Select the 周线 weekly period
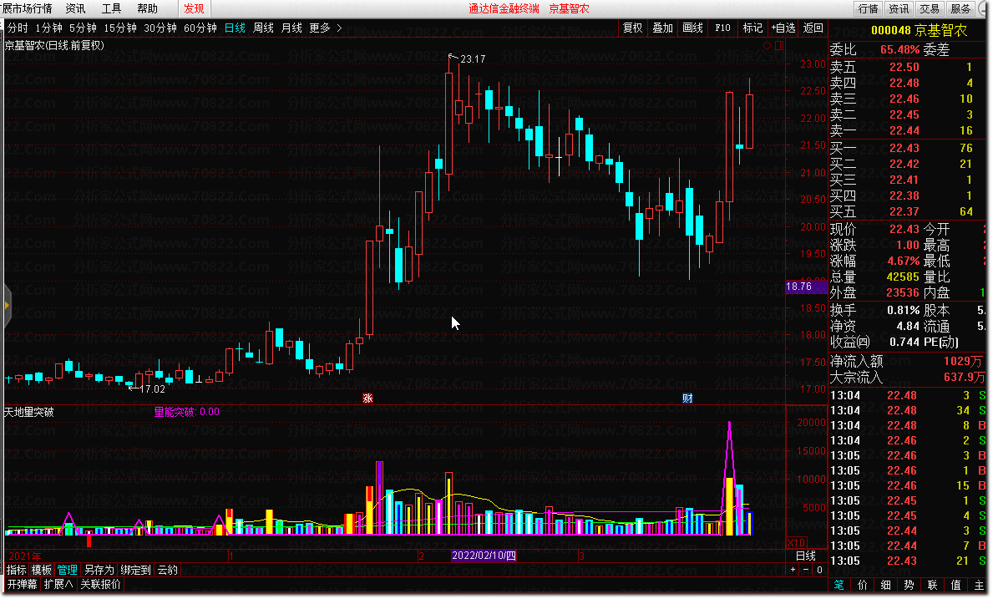The width and height of the screenshot is (993, 599). 263,28
